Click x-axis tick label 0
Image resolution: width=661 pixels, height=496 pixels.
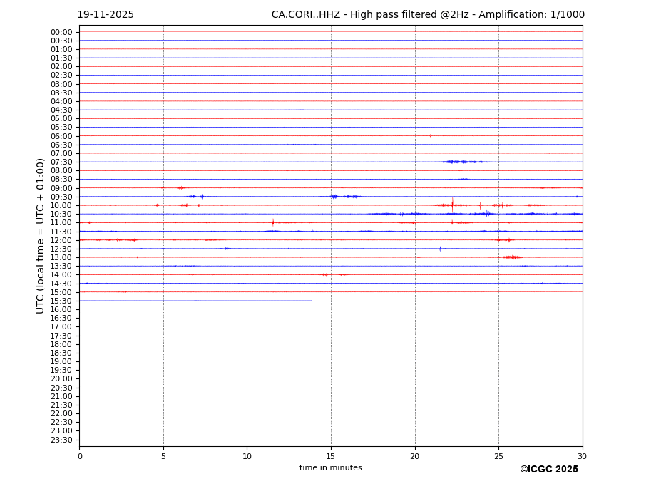tap(80, 456)
